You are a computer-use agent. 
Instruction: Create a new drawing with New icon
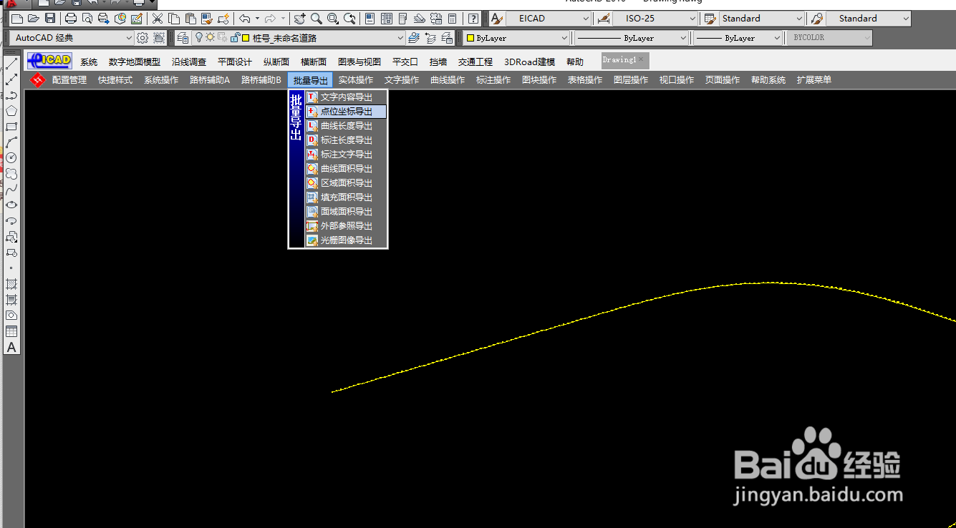point(17,19)
